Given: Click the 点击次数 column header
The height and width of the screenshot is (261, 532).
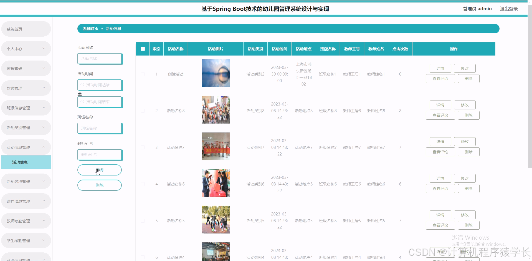Looking at the screenshot, I should [x=400, y=49].
